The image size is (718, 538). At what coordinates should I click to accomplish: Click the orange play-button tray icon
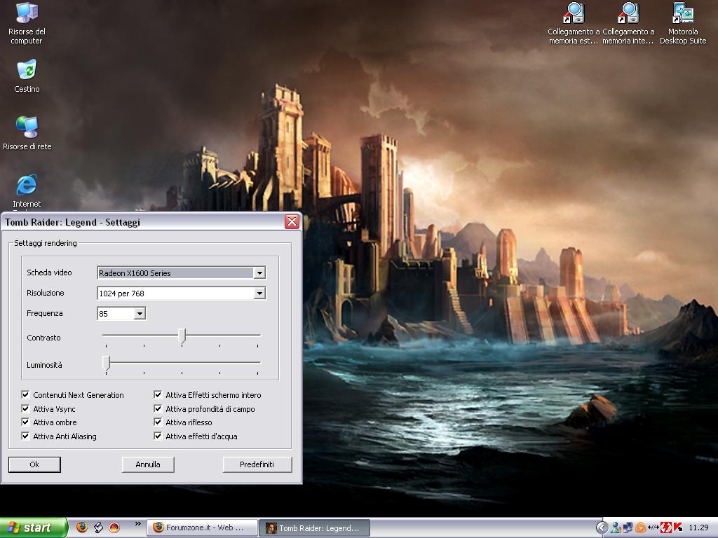[640, 528]
